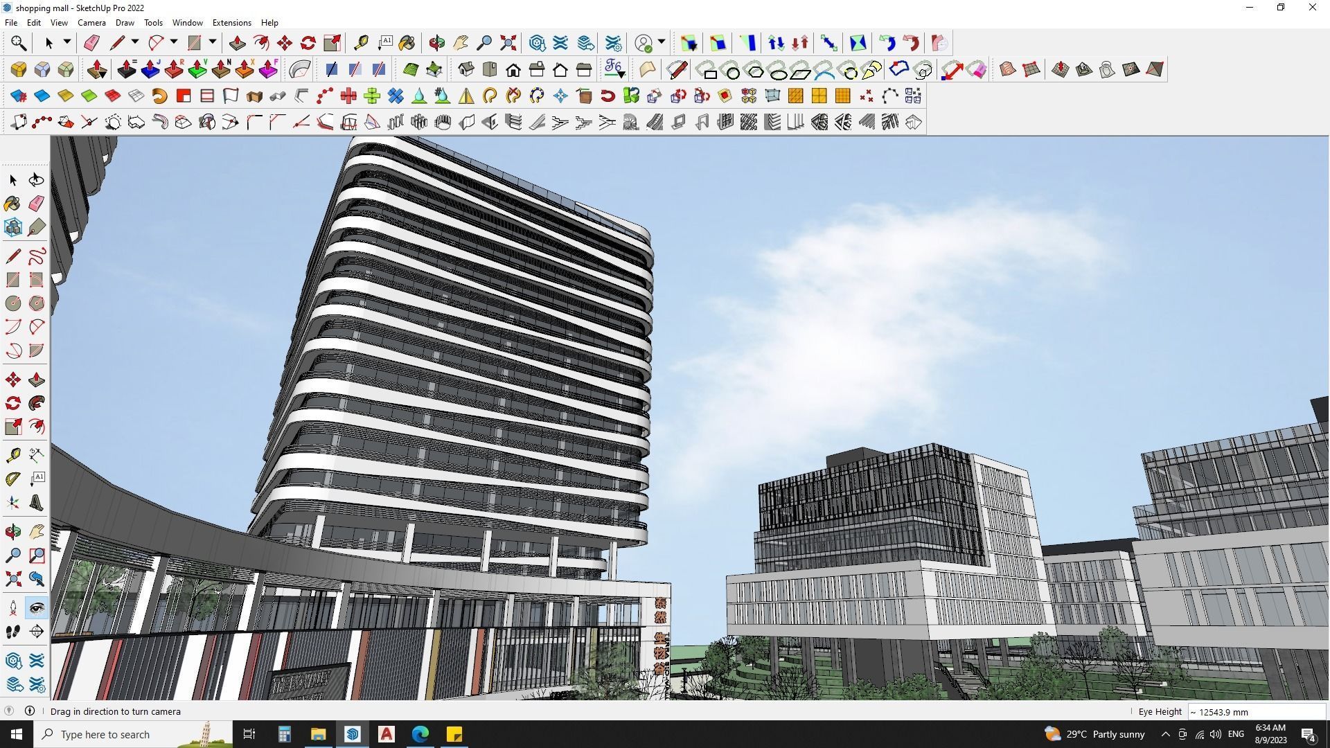Open the Camera menu
This screenshot has height=748, width=1330.
coord(91,23)
